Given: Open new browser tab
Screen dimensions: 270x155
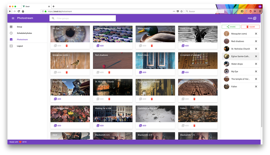Looking at the screenshot, I should click(x=54, y=6).
